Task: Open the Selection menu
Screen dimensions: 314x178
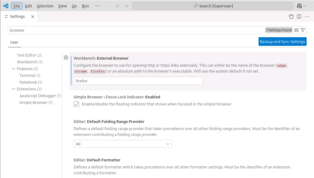Action: click(45, 6)
